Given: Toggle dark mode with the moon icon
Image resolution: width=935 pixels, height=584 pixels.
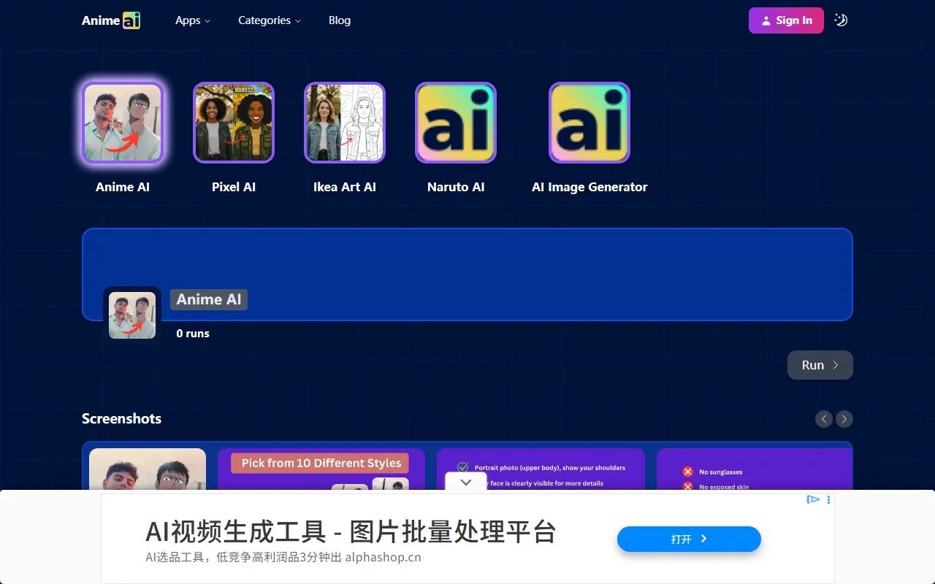Looking at the screenshot, I should point(840,20).
